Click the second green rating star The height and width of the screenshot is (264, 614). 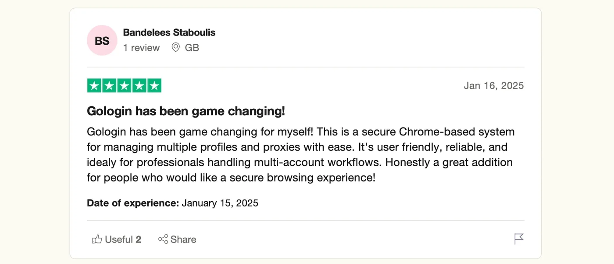click(x=109, y=86)
